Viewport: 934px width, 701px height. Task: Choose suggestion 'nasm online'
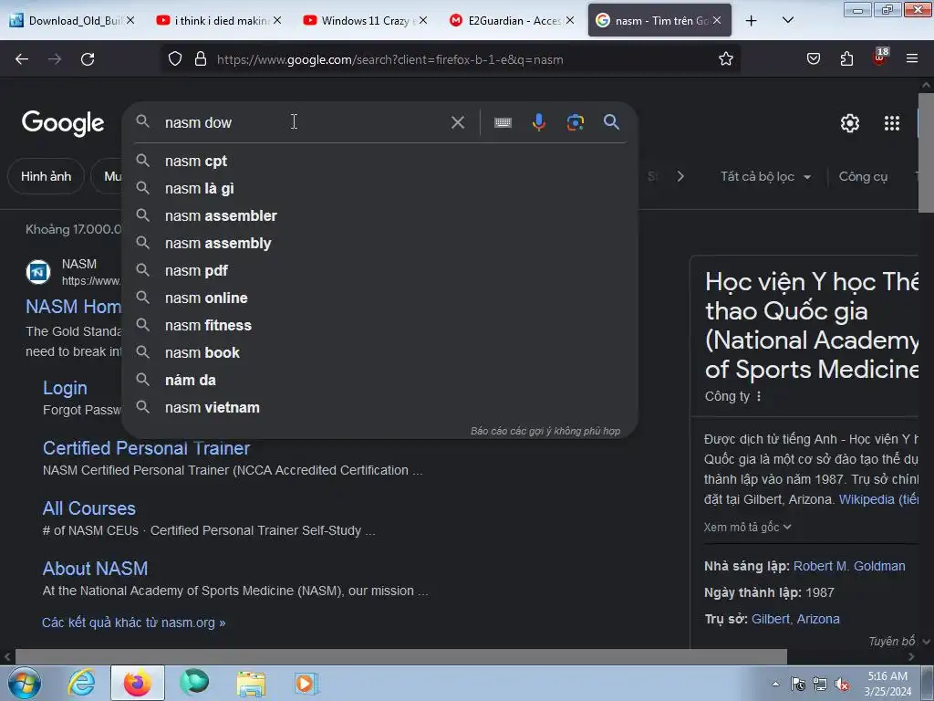(380, 298)
